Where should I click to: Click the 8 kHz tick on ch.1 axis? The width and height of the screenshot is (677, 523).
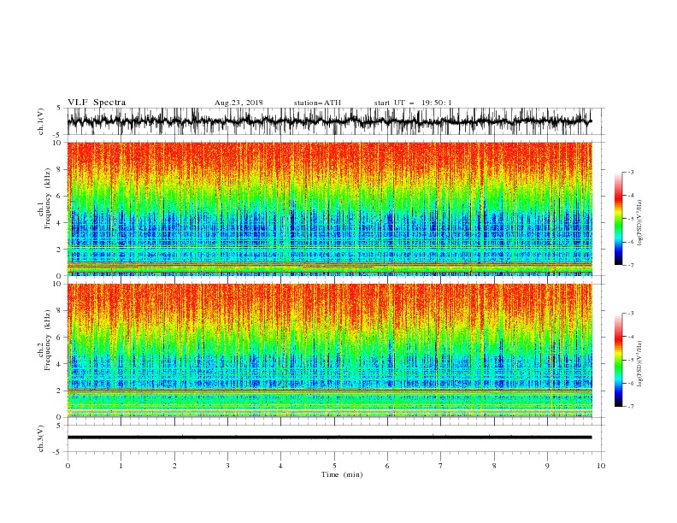click(x=59, y=169)
